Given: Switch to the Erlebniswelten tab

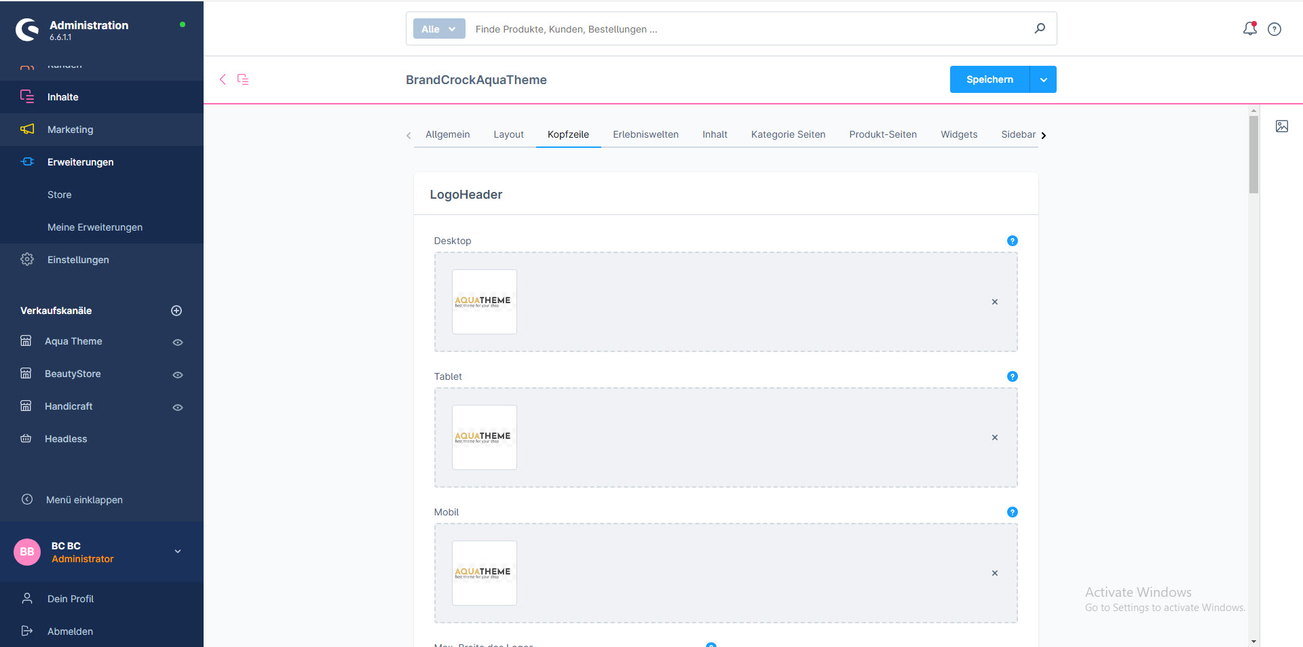Looking at the screenshot, I should [645, 134].
